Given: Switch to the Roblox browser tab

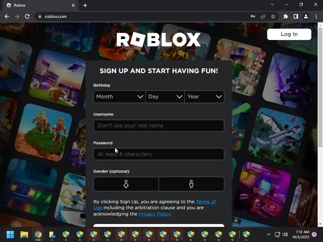Looking at the screenshot, I should (40, 5).
